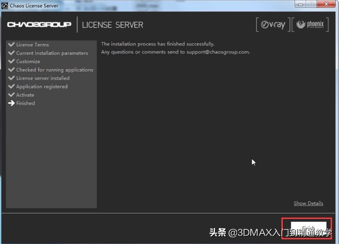
Task: Click the Finish button
Action: (x=308, y=228)
